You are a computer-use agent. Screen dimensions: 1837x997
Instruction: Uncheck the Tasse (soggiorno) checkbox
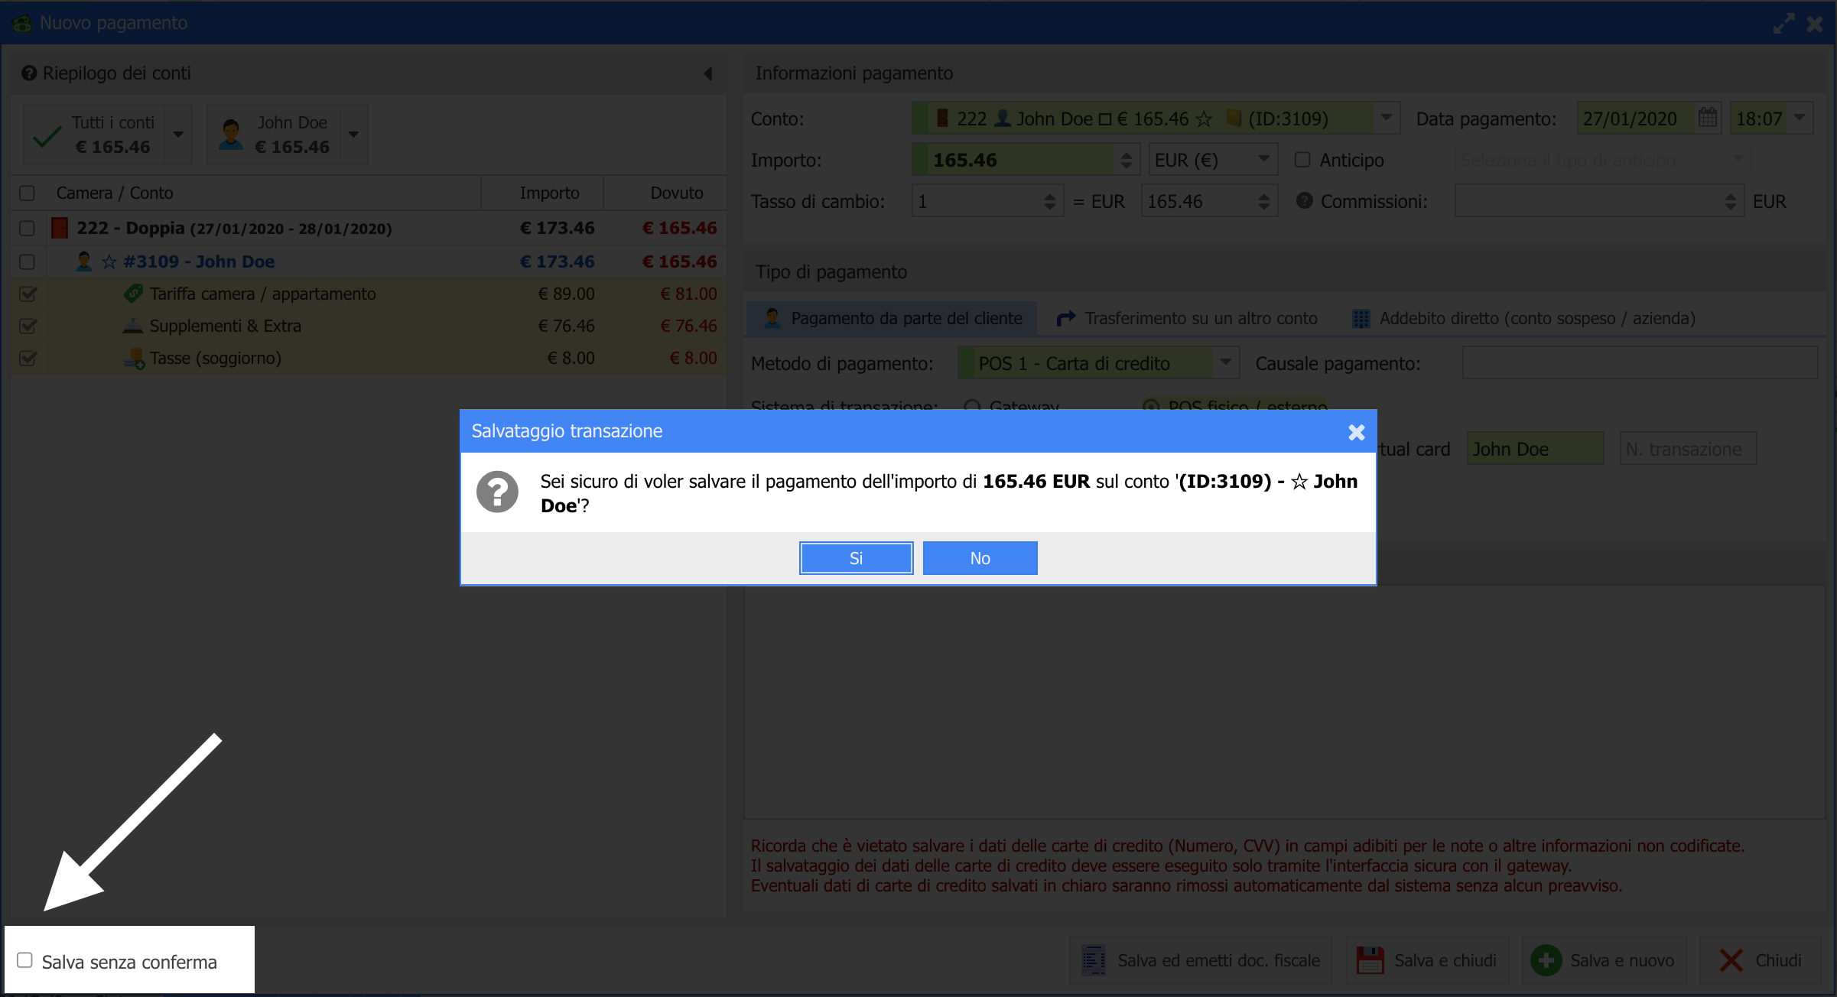28,358
